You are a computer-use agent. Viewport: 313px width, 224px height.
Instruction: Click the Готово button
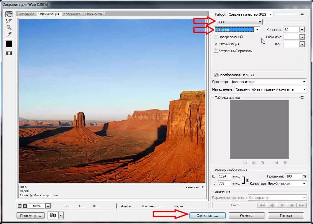coord(286,216)
